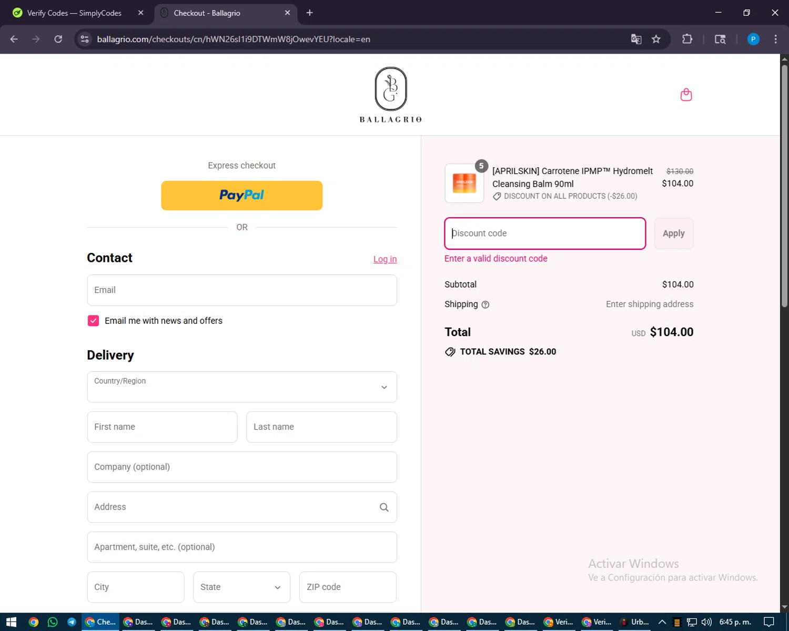Uncheck Email me with news and offers

coord(93,321)
